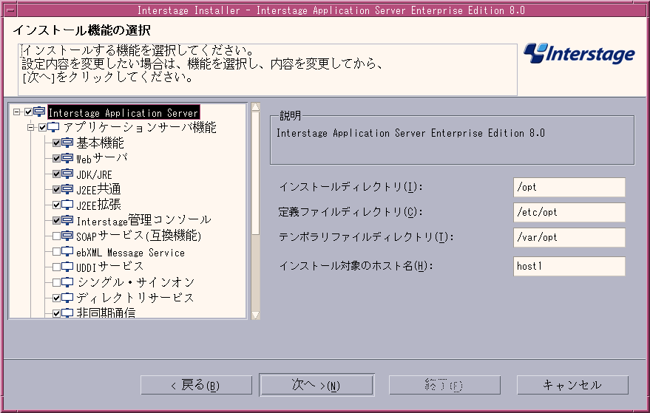The width and height of the screenshot is (650, 413).
Task: Enable シングル・サインオン checkbox
Action: (56, 282)
